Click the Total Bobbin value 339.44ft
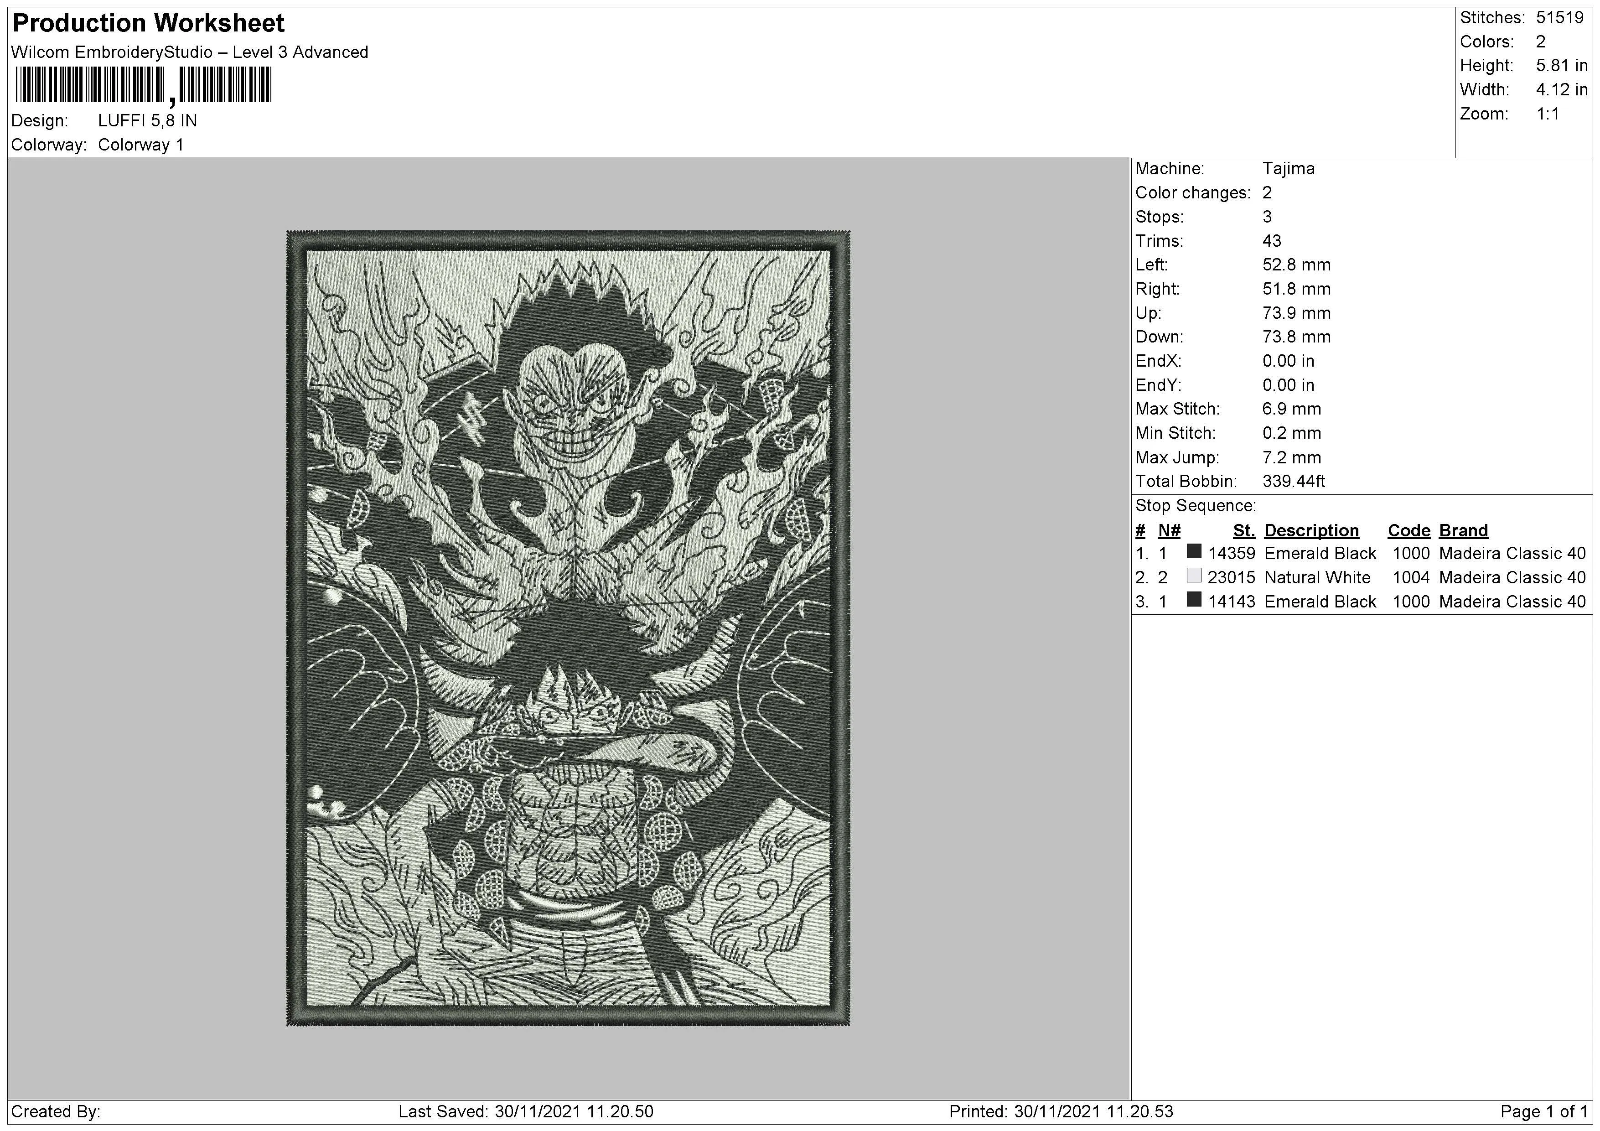The height and width of the screenshot is (1131, 1600). [1294, 482]
